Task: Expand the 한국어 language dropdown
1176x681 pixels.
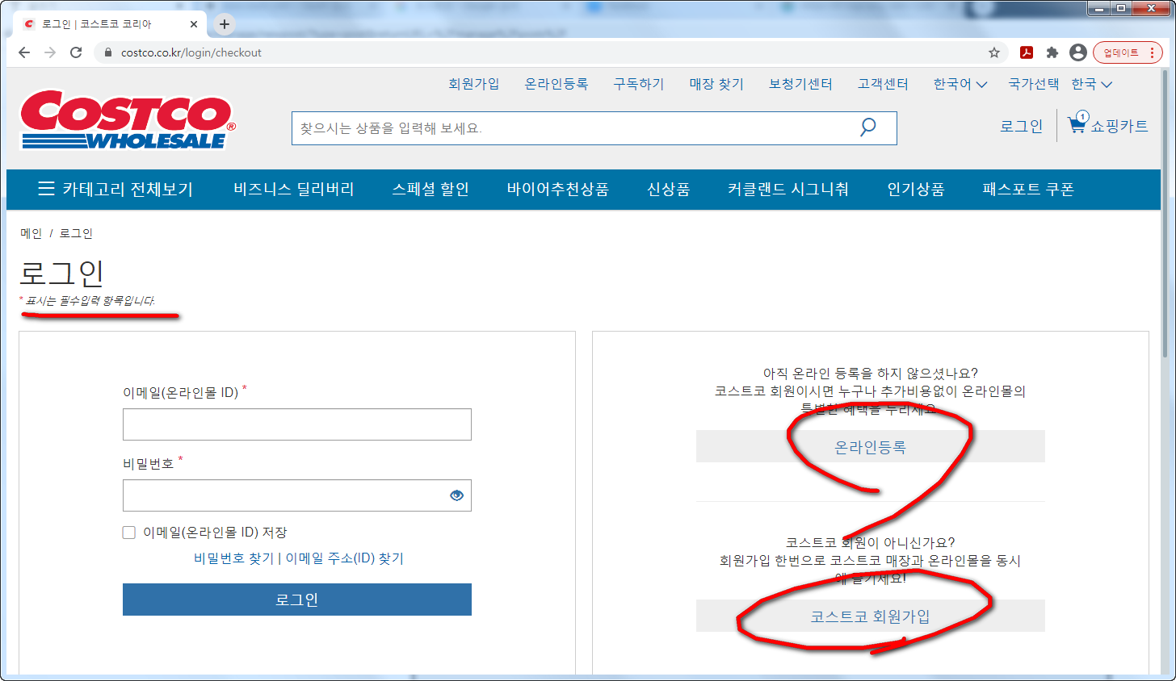Action: tap(960, 84)
